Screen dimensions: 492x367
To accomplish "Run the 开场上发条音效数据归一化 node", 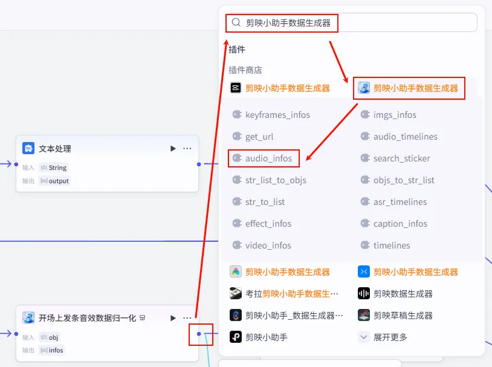I will point(173,318).
